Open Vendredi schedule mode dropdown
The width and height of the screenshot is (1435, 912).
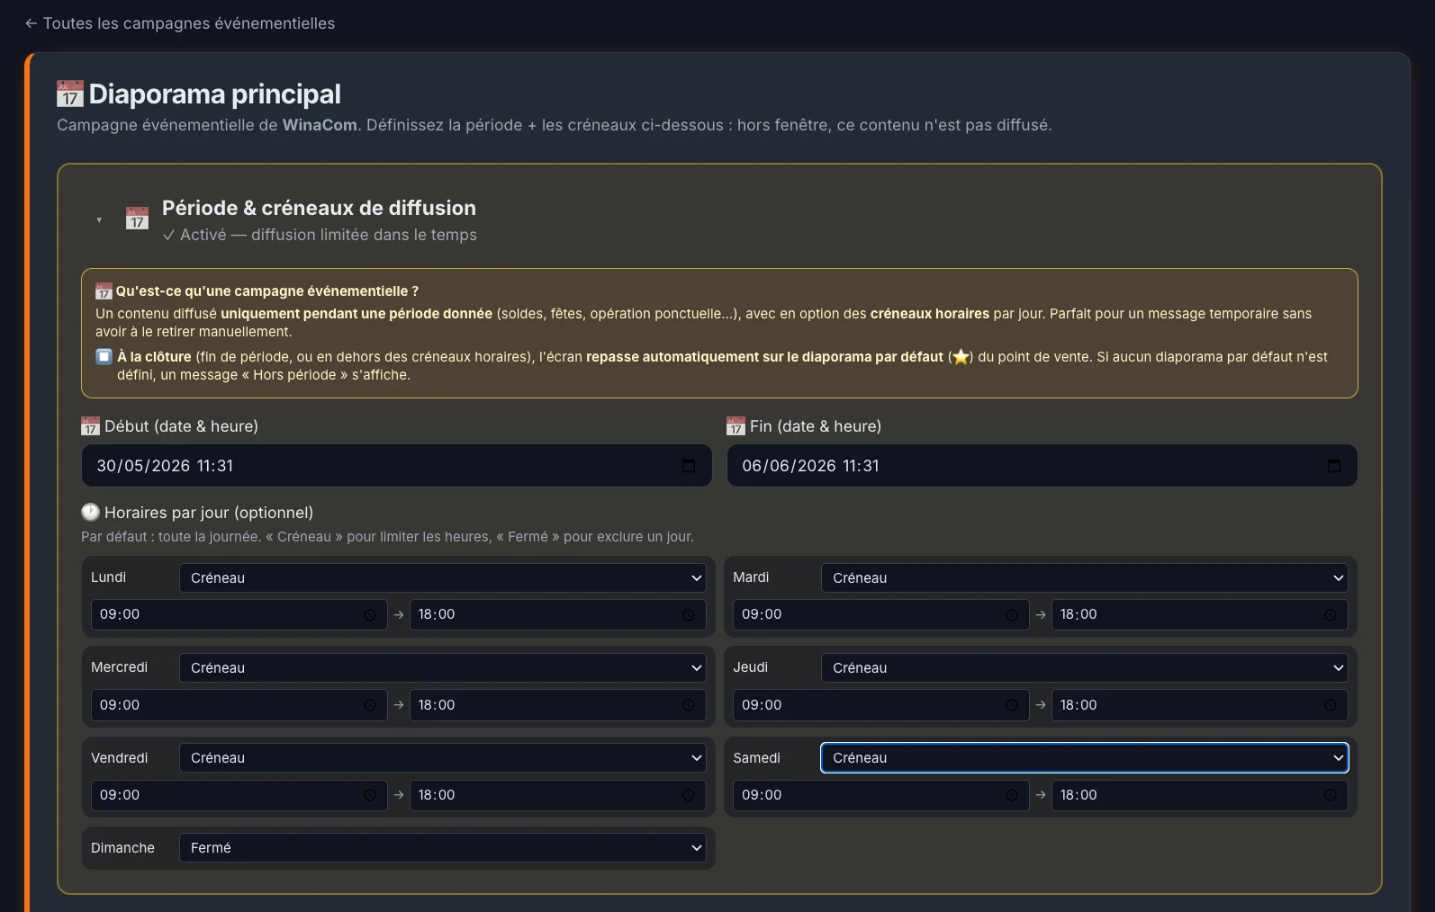(443, 757)
